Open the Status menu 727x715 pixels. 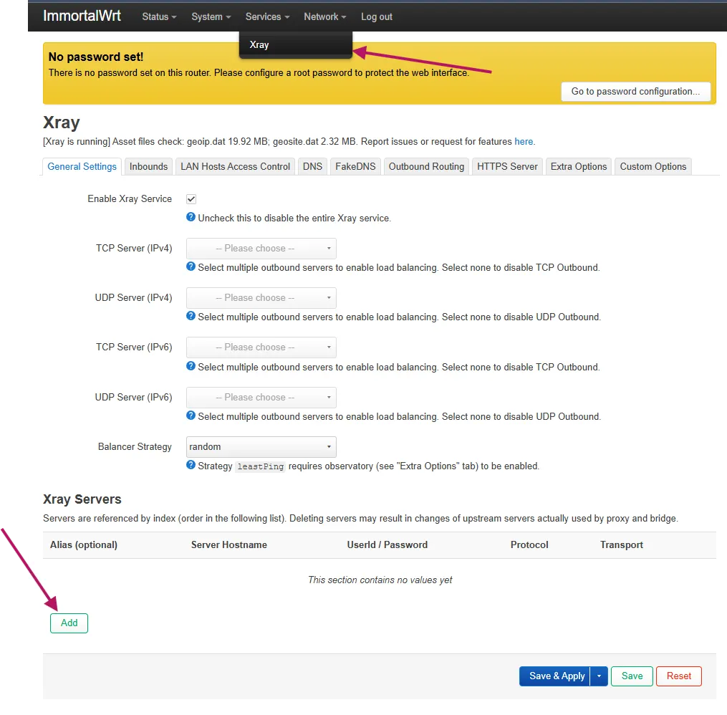[159, 16]
